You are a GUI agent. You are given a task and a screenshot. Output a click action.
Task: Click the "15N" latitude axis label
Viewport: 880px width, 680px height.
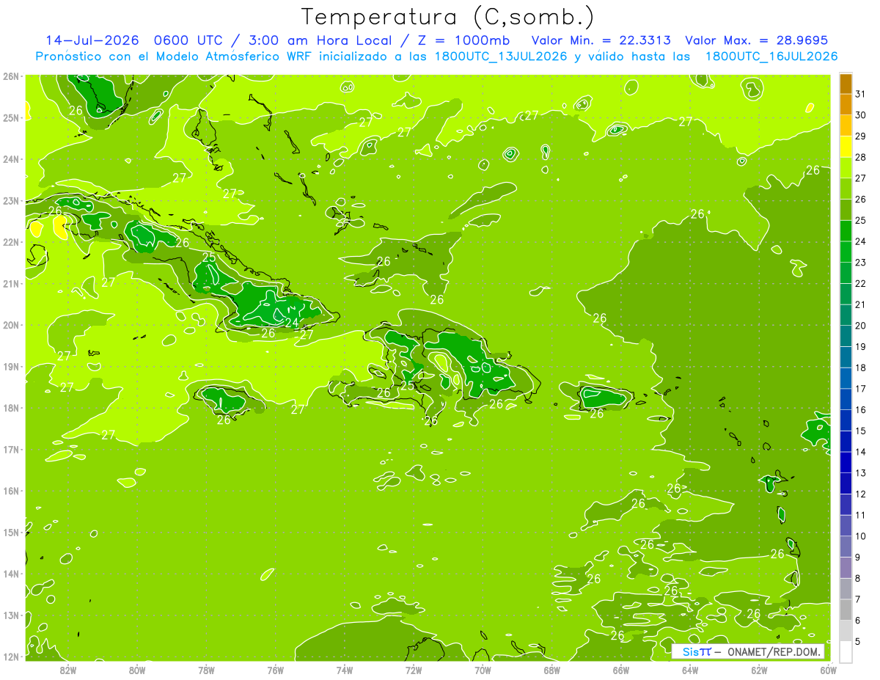[x=11, y=532]
